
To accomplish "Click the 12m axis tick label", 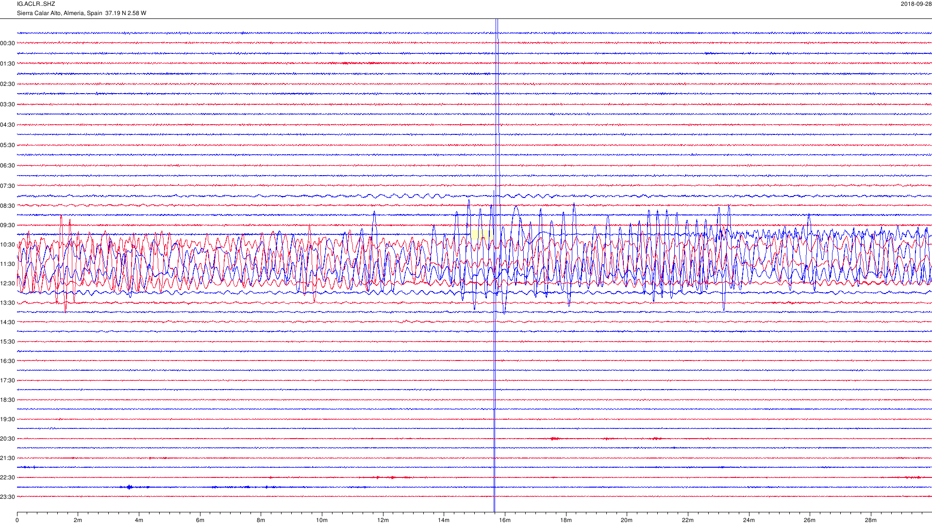I will [x=383, y=520].
